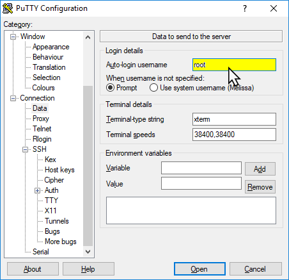289x280 pixels.
Task: Select the Window category
Action: click(x=33, y=37)
